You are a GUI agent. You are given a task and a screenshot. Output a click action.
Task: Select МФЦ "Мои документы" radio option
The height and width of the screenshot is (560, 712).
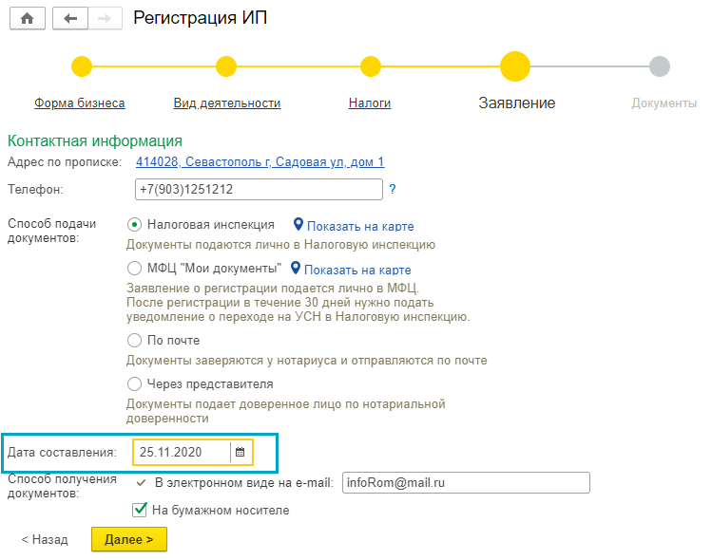[135, 269]
